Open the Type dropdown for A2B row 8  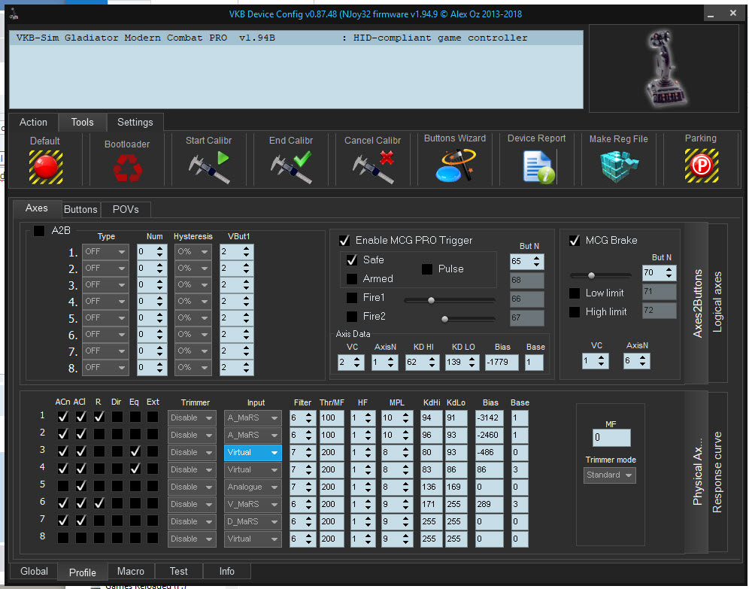pyautogui.click(x=105, y=367)
